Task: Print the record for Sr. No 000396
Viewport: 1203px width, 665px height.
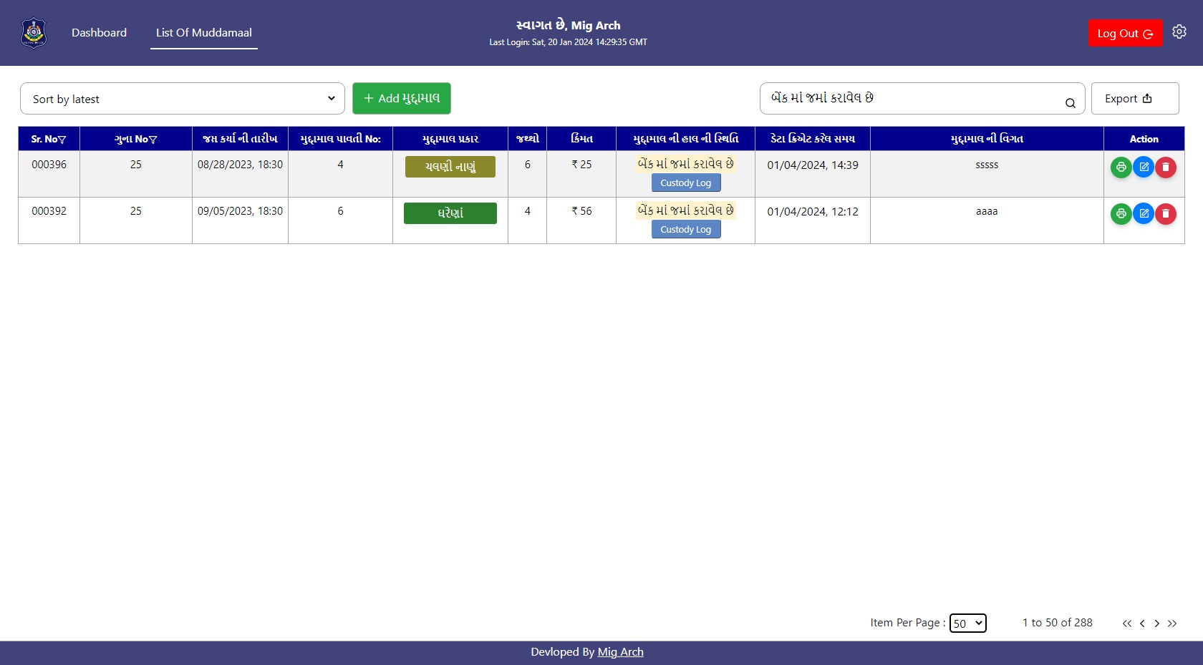Action: click(1121, 168)
